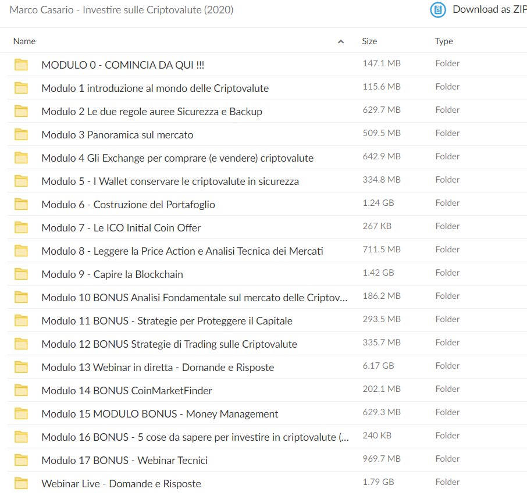This screenshot has width=527, height=496.
Task: Open Modulo 12 BONUS Strategie di Trading folder
Action: 169,344
